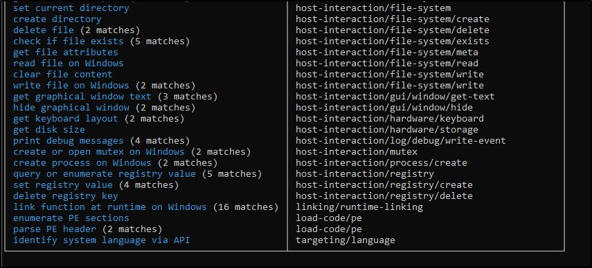Select 'read file on Windows' entry
This screenshot has height=268, width=592.
point(69,64)
